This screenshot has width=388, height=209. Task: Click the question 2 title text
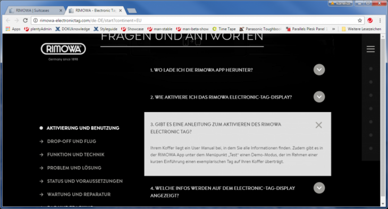click(x=221, y=97)
